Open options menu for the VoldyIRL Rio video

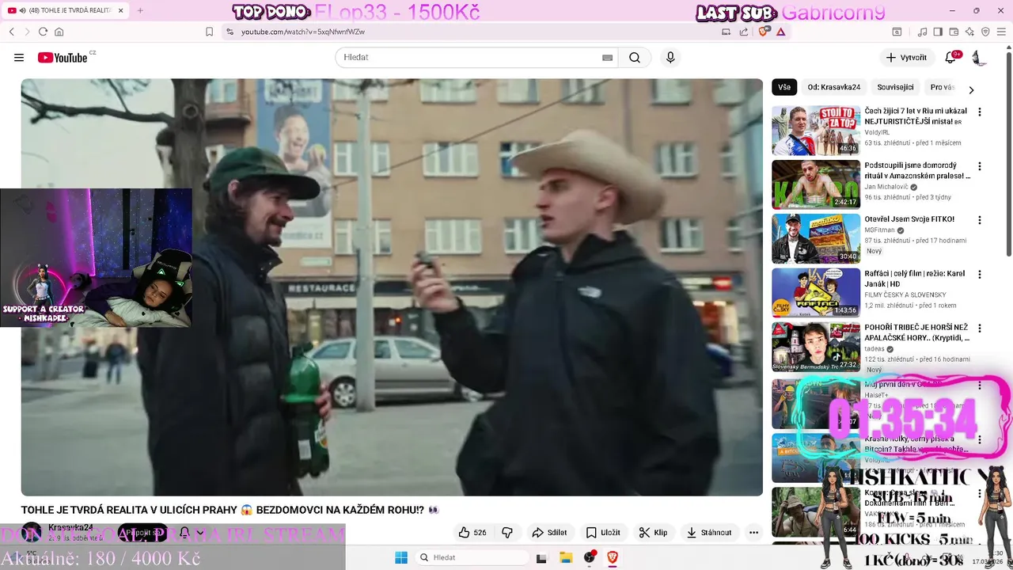point(980,112)
